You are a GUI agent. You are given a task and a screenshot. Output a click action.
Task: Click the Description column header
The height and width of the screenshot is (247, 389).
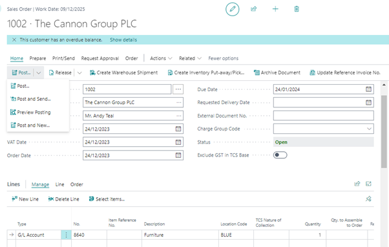point(154,224)
